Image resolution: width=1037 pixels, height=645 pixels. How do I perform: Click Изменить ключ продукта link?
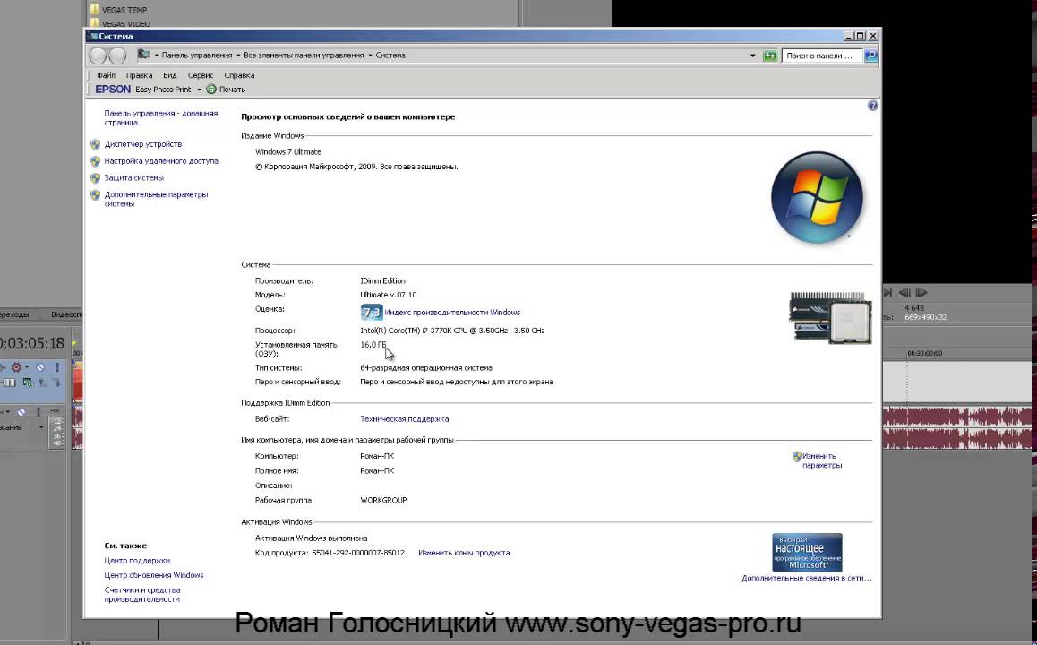tap(464, 553)
